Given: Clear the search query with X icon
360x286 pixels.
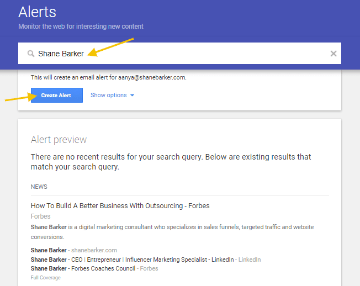Looking at the screenshot, I should (x=333, y=54).
